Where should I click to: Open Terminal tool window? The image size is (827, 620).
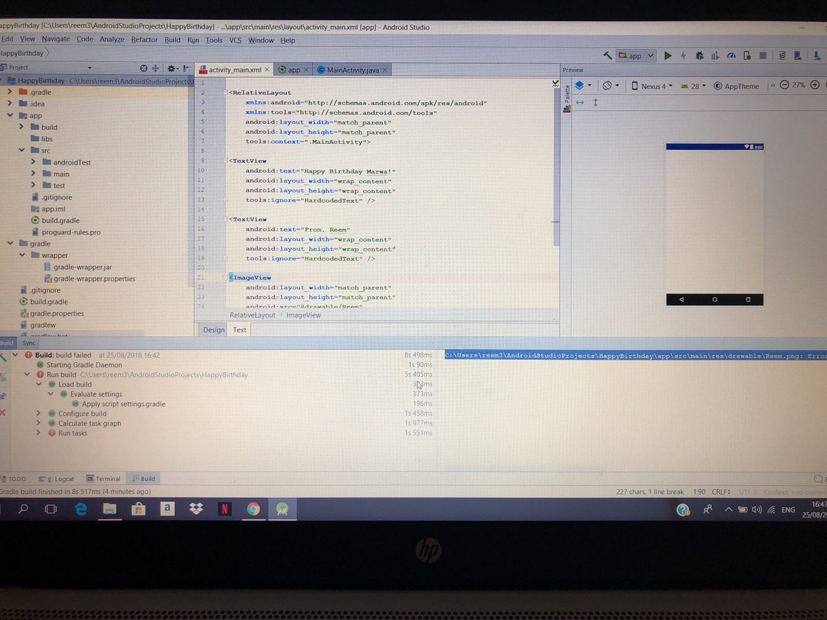pyautogui.click(x=103, y=478)
